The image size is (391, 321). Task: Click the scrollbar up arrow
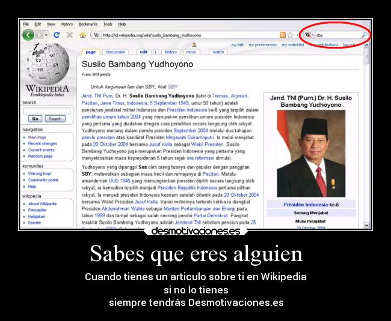pos(366,45)
